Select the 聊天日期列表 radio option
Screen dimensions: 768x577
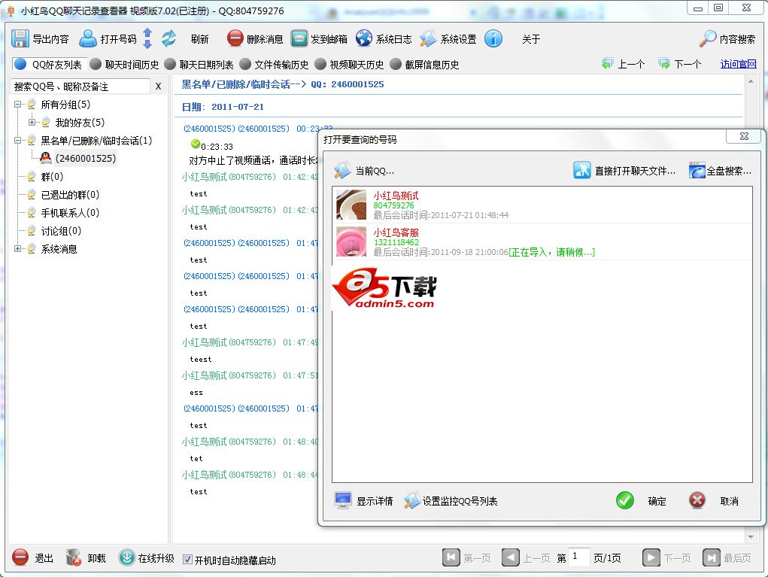tap(170, 64)
